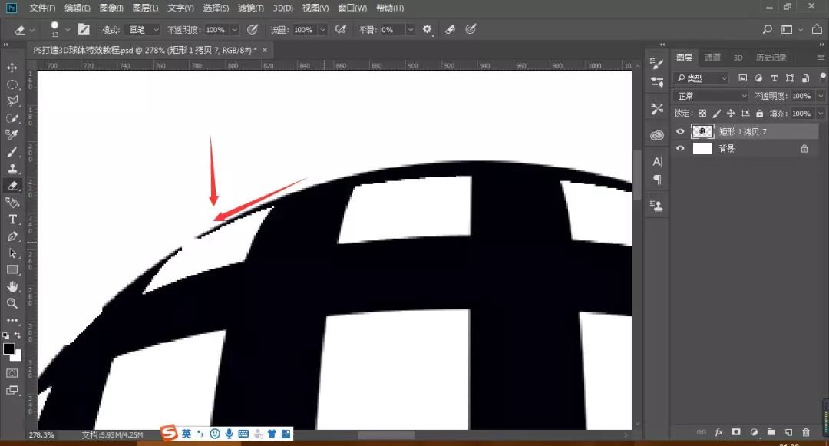
Task: Click the Add layer mask icon
Action: click(736, 433)
